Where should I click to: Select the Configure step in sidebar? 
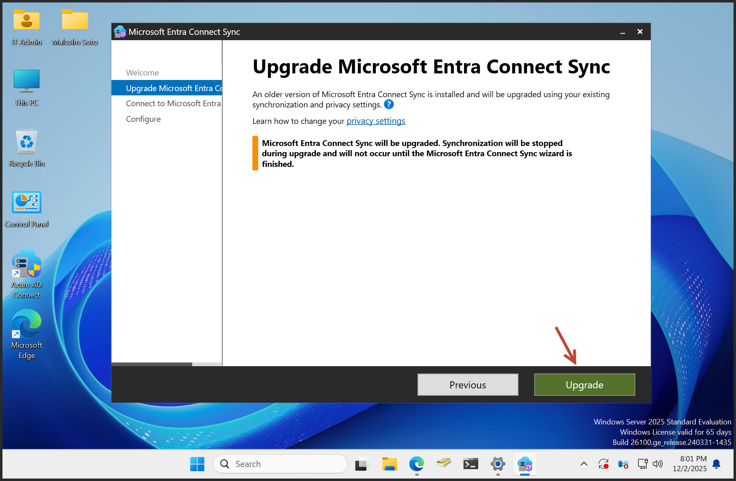click(x=143, y=119)
